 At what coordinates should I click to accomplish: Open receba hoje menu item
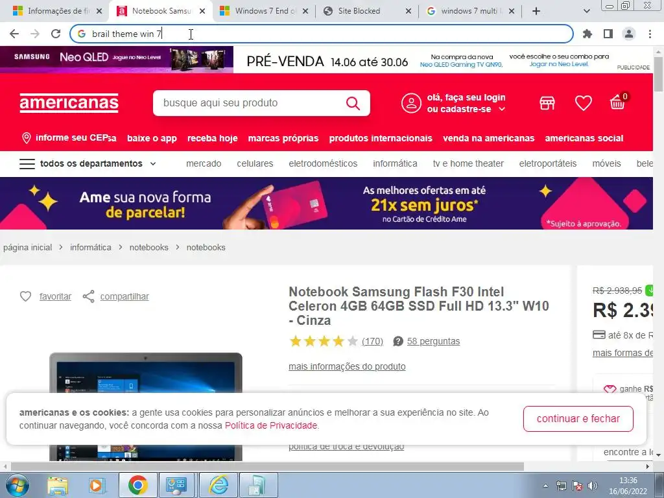pyautogui.click(x=213, y=138)
